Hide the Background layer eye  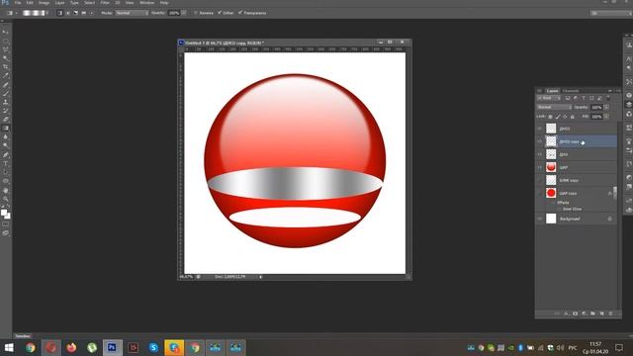click(x=540, y=219)
